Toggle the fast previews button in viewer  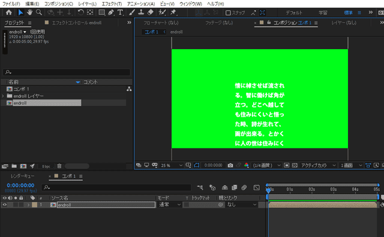[376, 165]
